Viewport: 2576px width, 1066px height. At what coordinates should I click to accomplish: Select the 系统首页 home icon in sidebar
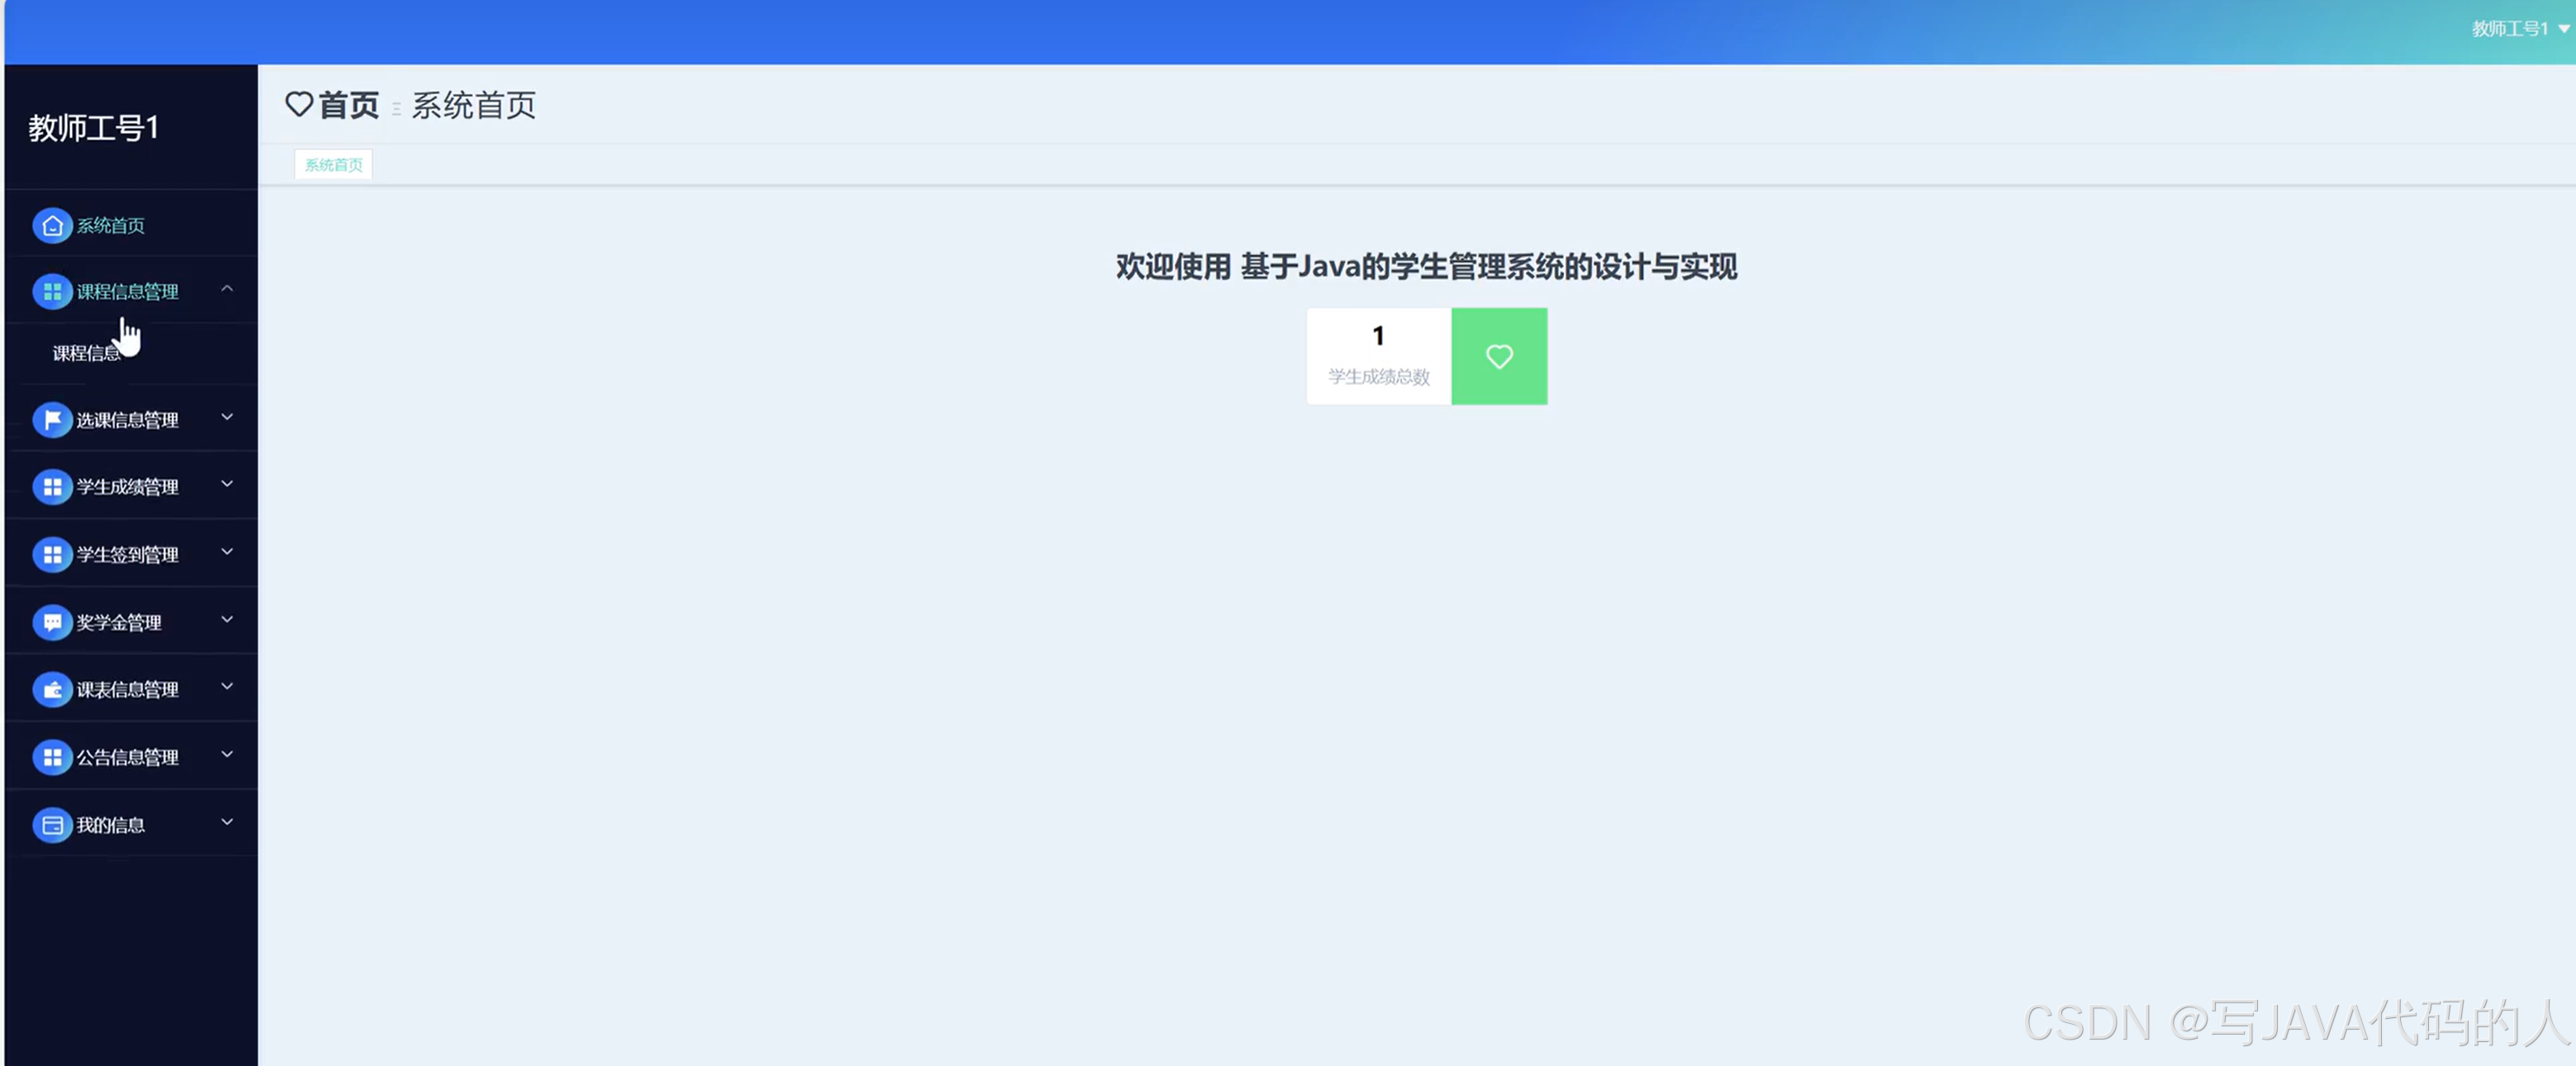point(52,226)
